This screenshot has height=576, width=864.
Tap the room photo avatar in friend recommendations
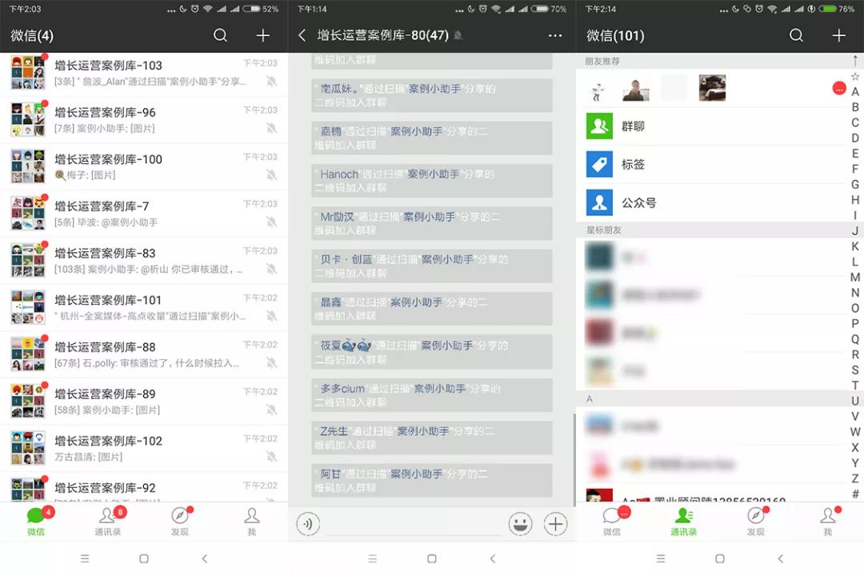(x=712, y=88)
